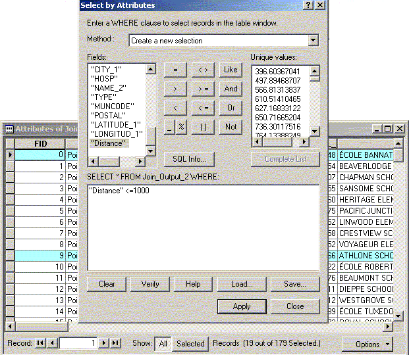Screen dimensions: 409x355
Task: Insert the not-equal operator
Action: click(204, 69)
